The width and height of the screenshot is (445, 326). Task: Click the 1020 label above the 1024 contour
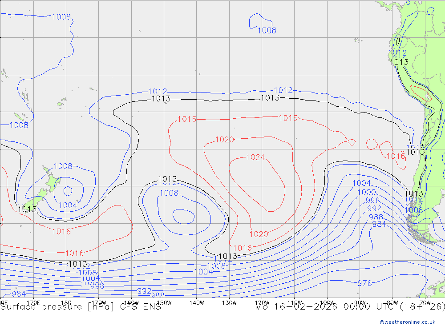(x=224, y=140)
